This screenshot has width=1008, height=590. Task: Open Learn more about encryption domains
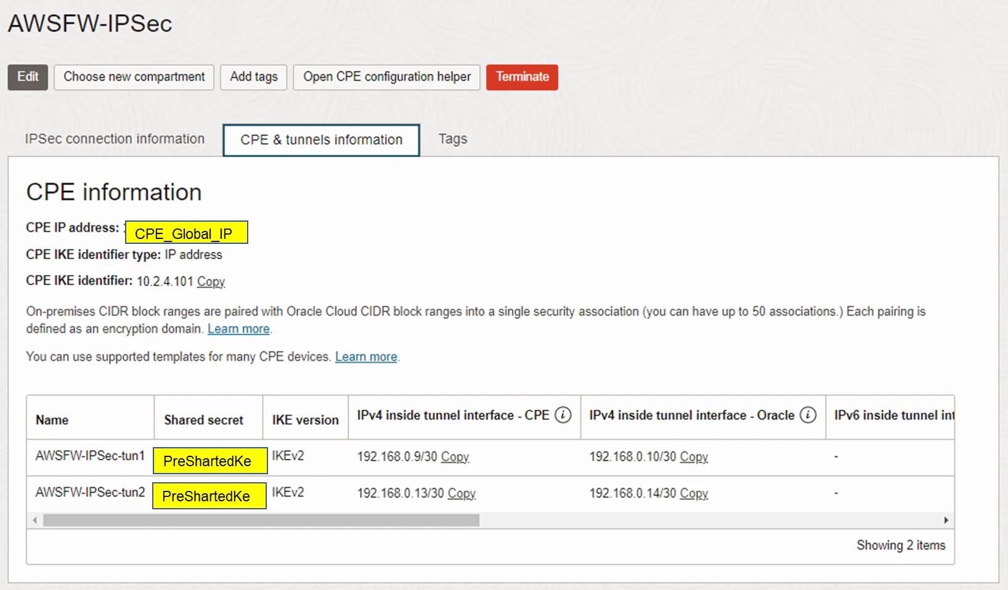(238, 329)
